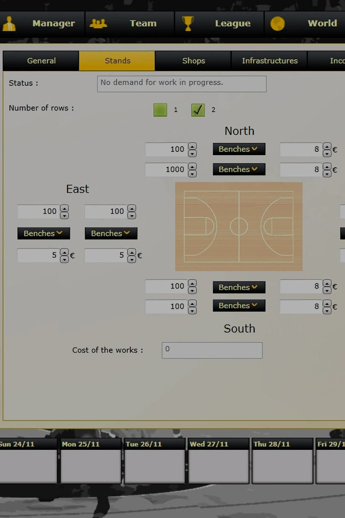
Task: Click the World globe icon
Action: coord(277,23)
